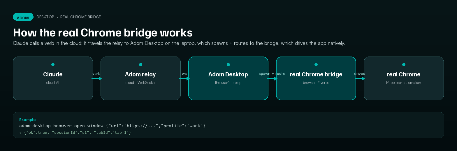Select the 'real Chrome' card title
This screenshot has width=457, height=151.
click(404, 75)
